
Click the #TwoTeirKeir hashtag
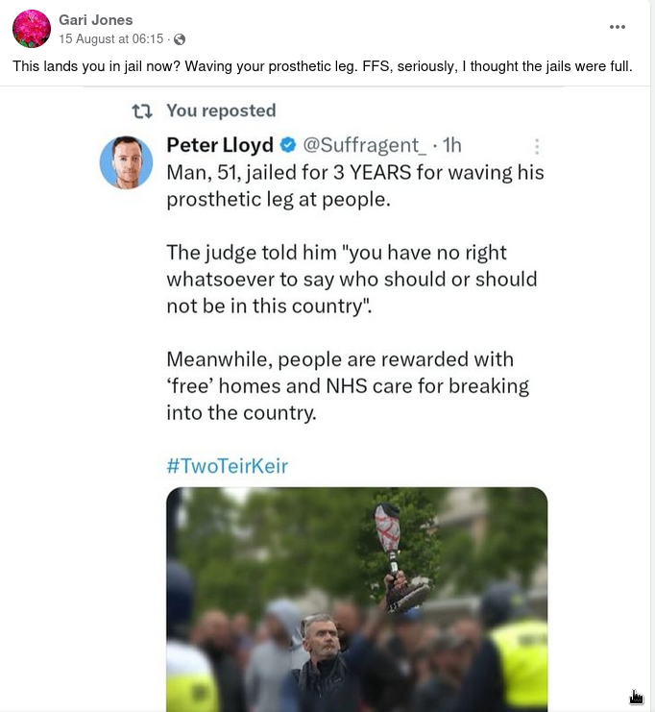(228, 466)
